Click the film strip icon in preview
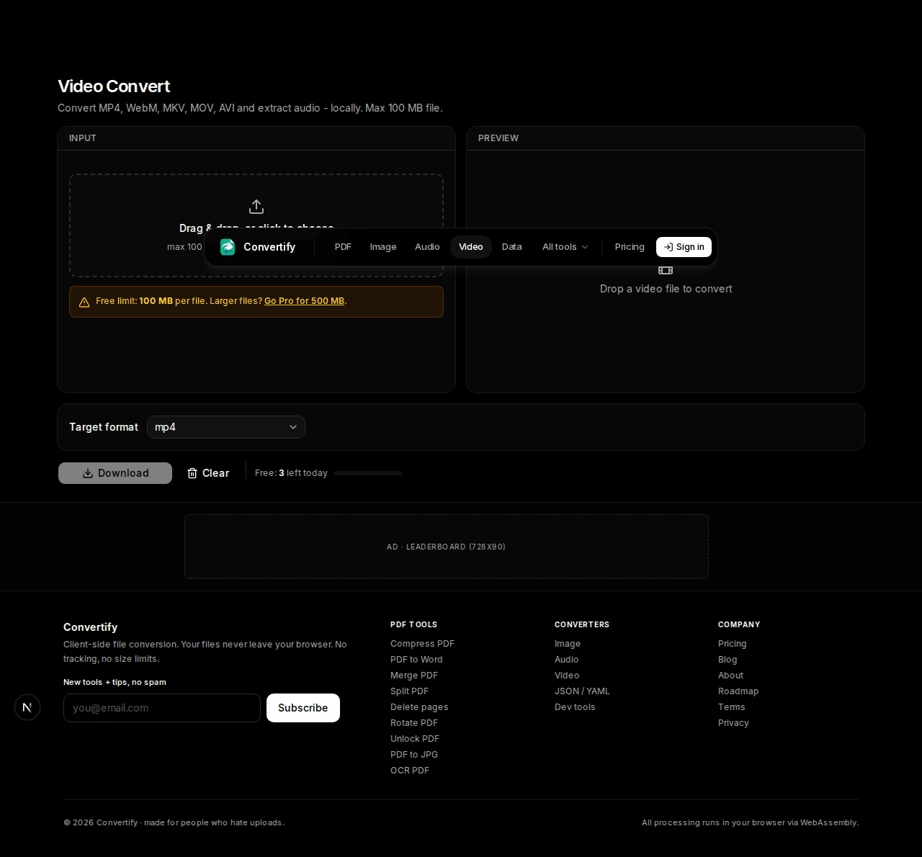Image resolution: width=922 pixels, height=857 pixels. click(x=666, y=270)
